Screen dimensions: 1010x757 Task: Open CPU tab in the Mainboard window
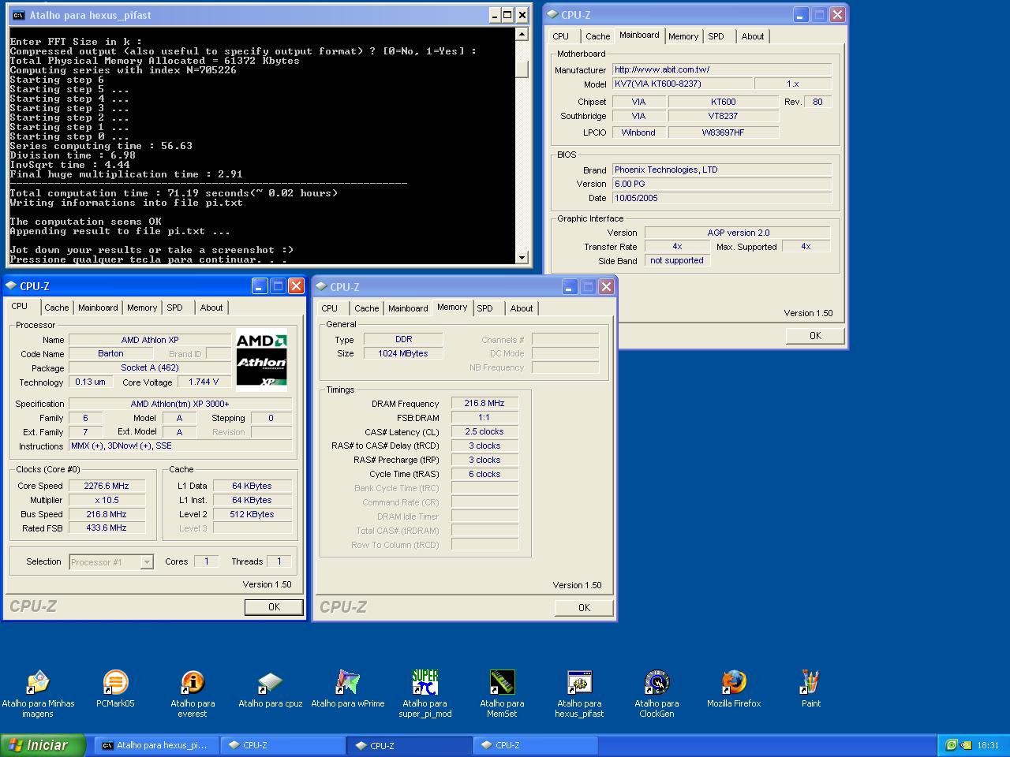pos(561,36)
